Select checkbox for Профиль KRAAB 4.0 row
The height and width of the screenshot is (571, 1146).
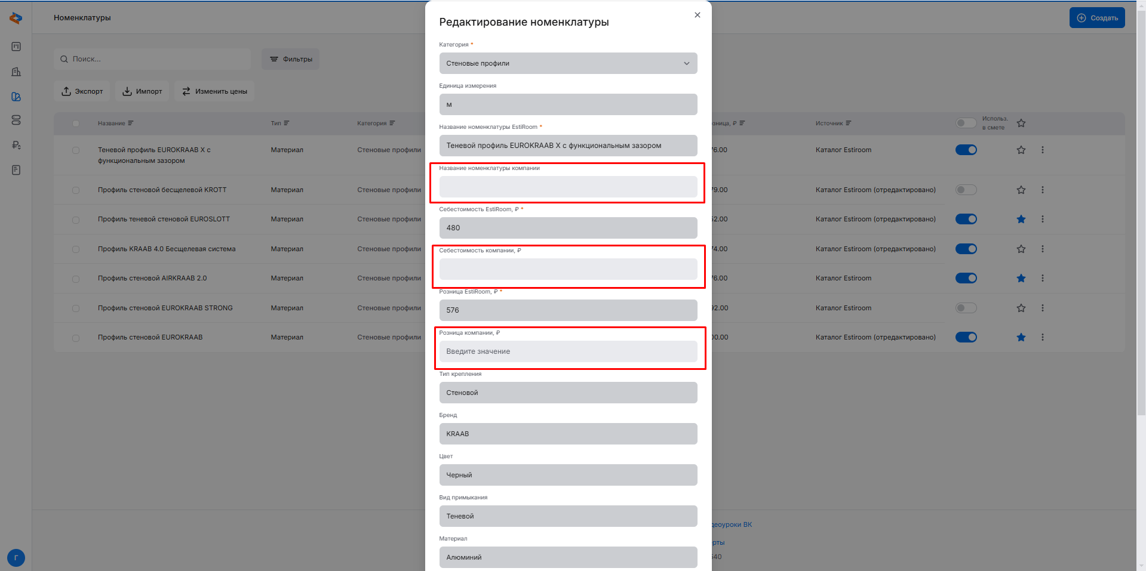point(76,249)
